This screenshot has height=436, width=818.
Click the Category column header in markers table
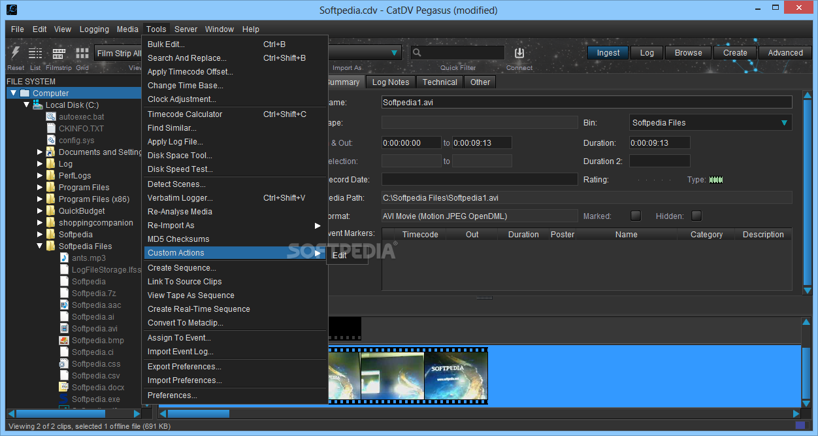pos(706,234)
